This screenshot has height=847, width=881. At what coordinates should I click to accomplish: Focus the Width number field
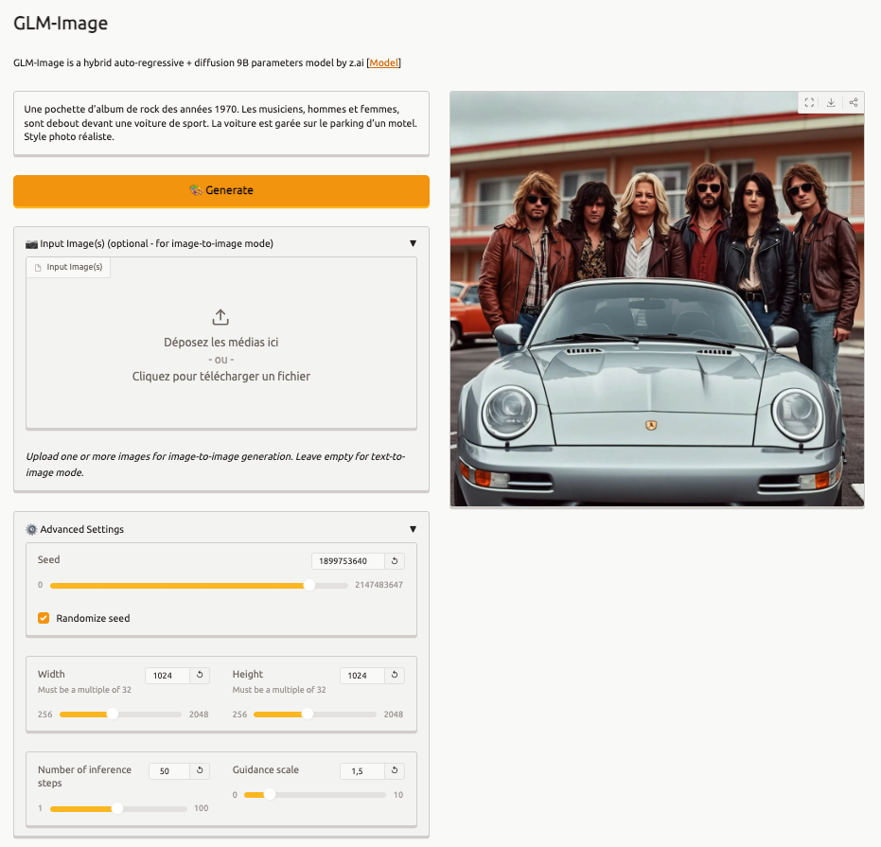coord(167,676)
